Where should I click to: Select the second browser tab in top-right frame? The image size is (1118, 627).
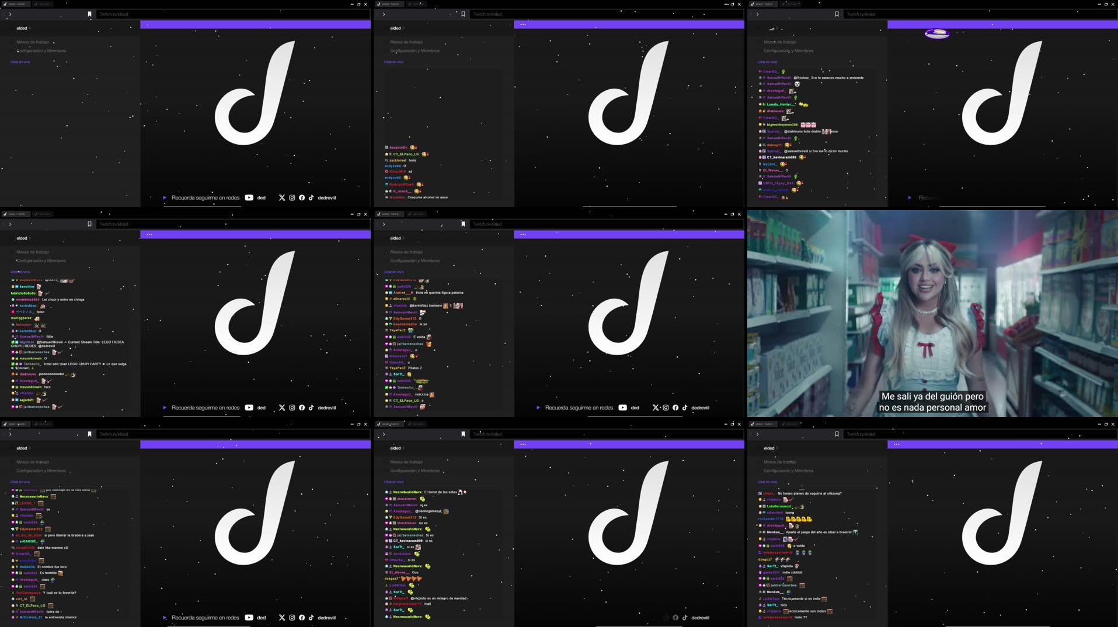791,4
